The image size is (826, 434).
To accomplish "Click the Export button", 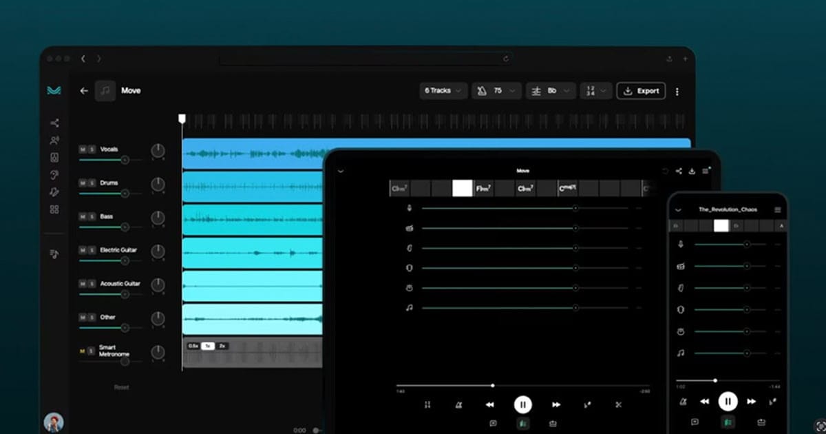I will click(640, 91).
